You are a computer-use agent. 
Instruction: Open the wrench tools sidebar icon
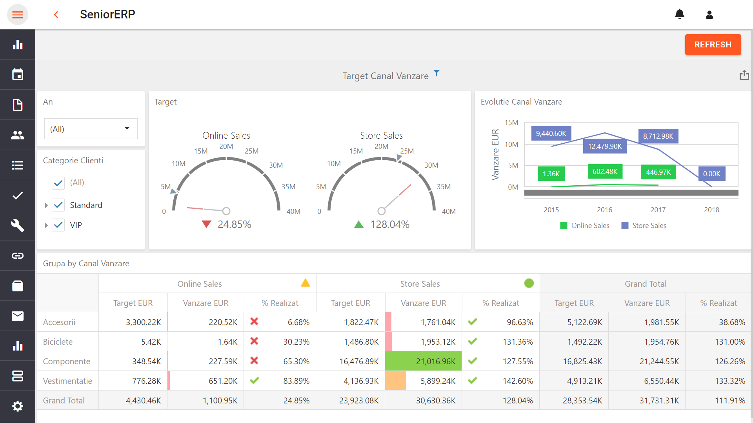[18, 226]
